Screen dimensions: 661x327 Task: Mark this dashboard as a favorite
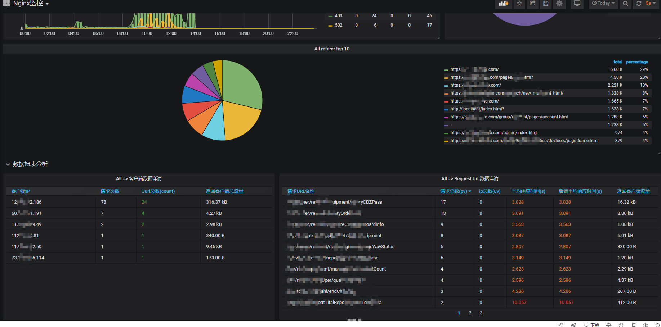519,4
